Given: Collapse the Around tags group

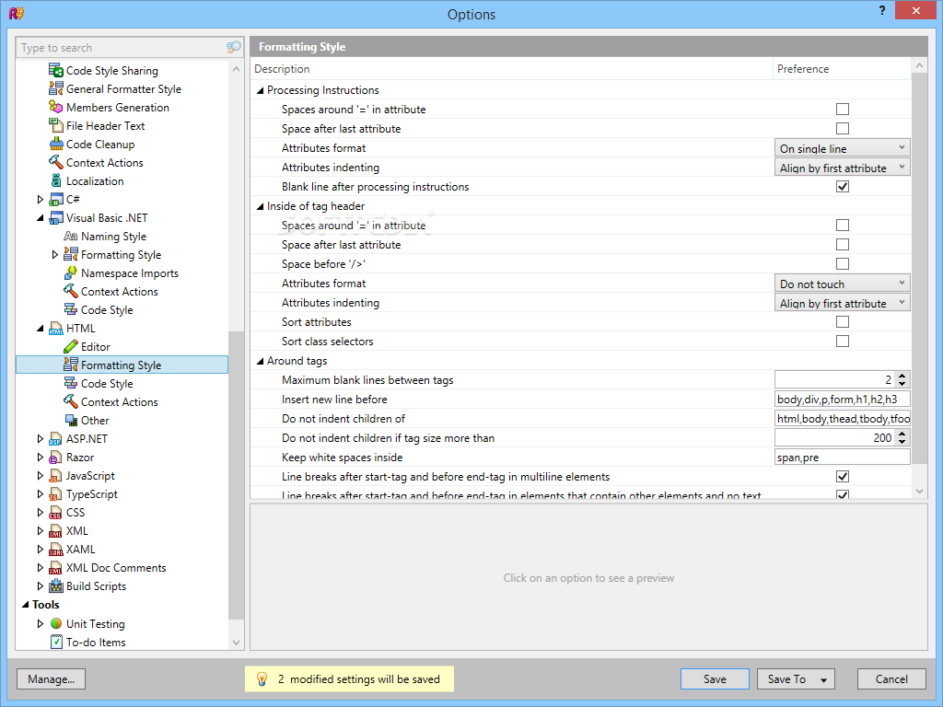Looking at the screenshot, I should click(260, 361).
